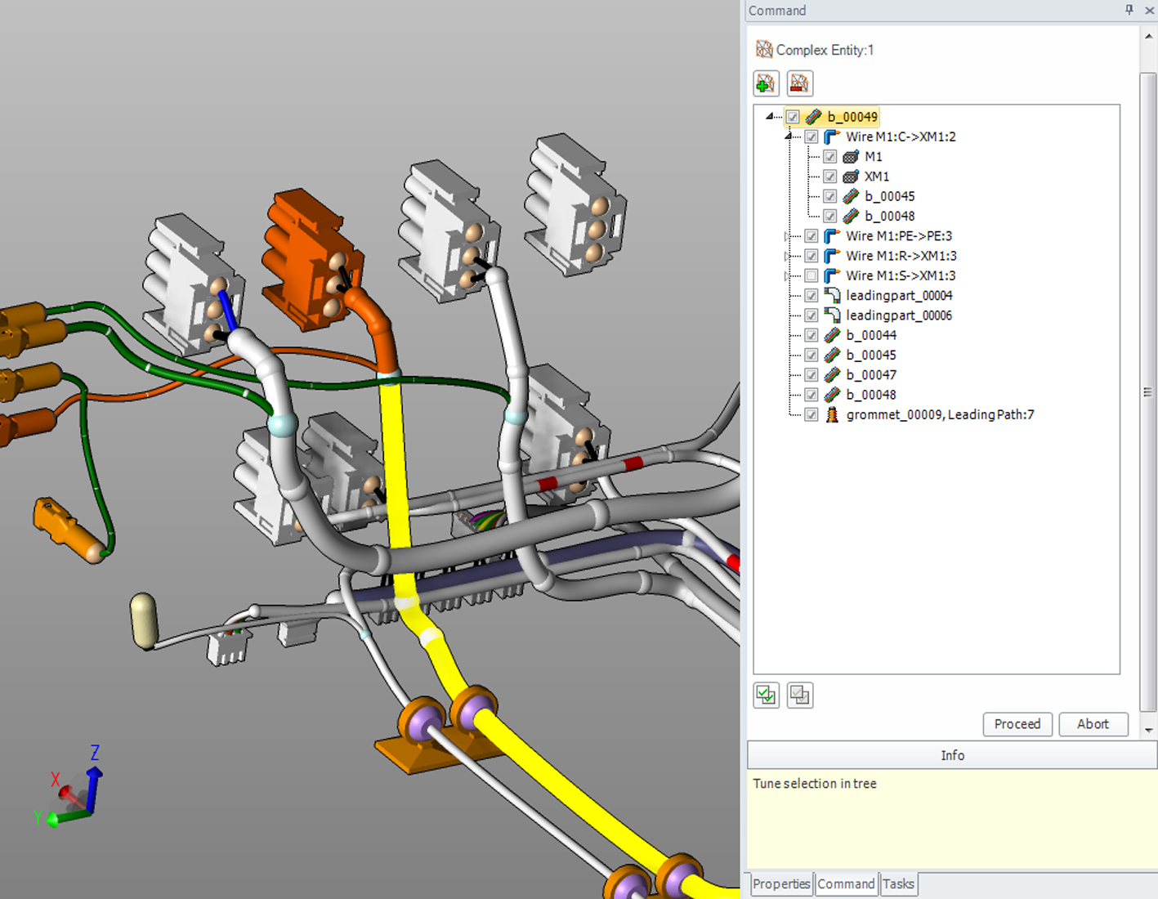This screenshot has height=899, width=1158.
Task: Enable the checkbox for Wire M1:S->XM1:3
Action: [811, 275]
